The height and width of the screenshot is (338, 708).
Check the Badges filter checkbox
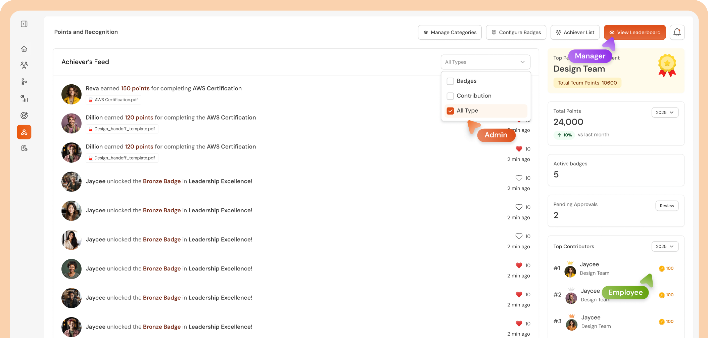(x=450, y=81)
